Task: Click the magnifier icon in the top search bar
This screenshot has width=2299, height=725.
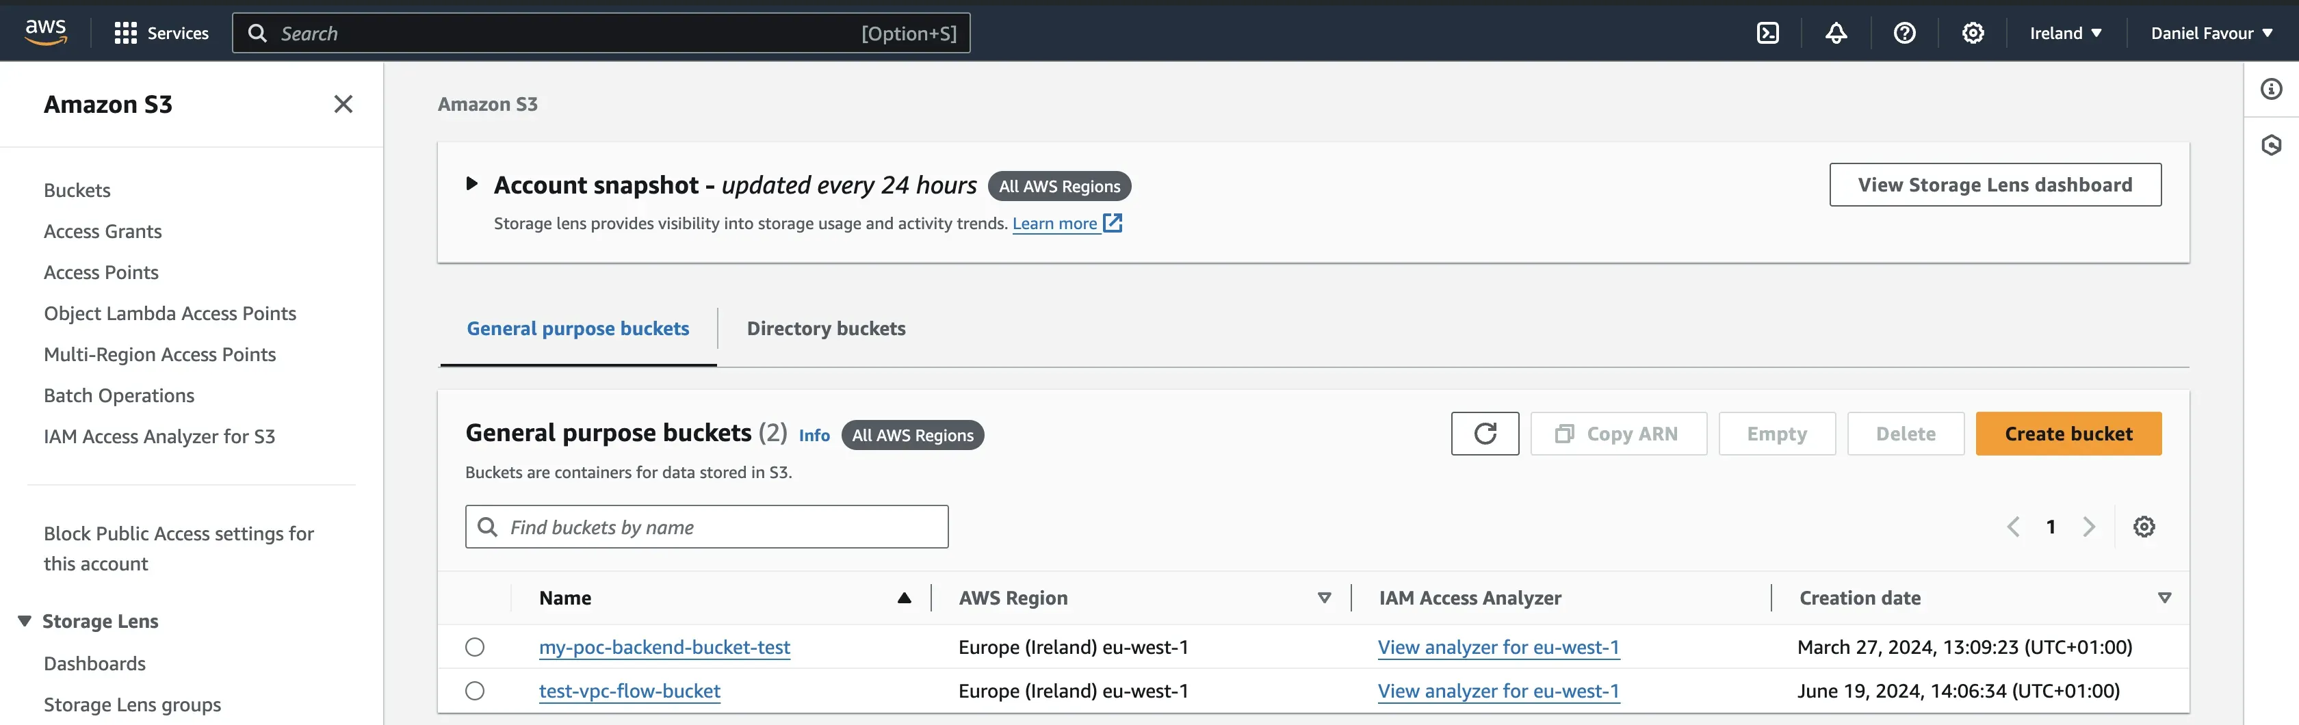Action: tap(257, 33)
